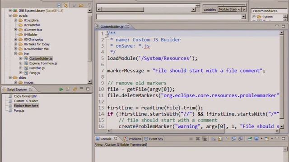Expand the System modules folder
Image resolution: width=289 pixels, height=162 pixels.
point(254,17)
